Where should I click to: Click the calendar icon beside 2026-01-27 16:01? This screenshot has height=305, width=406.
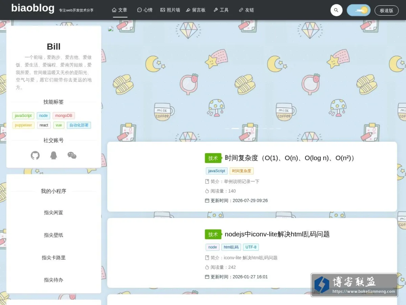tap(207, 277)
